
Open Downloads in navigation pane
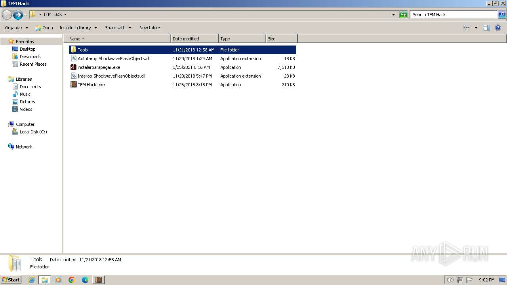(30, 57)
